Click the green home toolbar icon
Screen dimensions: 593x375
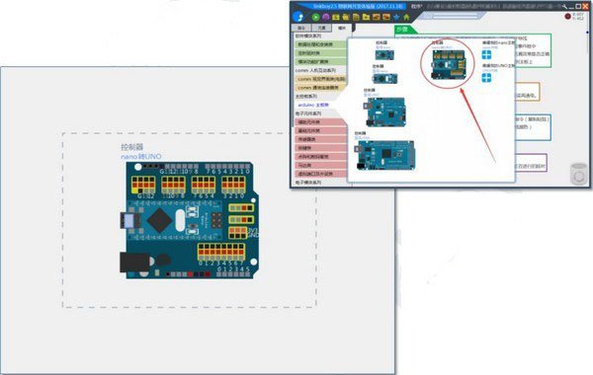click(x=406, y=17)
